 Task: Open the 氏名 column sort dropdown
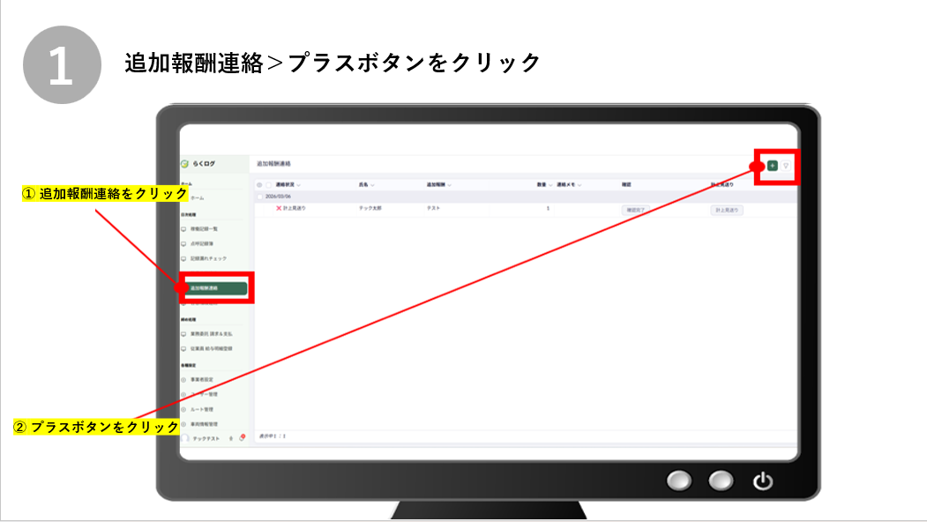(373, 185)
